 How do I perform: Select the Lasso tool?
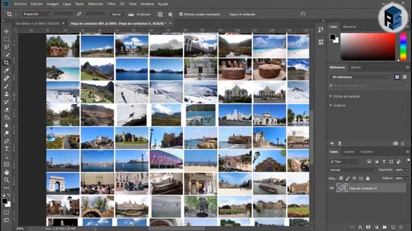coord(6,47)
